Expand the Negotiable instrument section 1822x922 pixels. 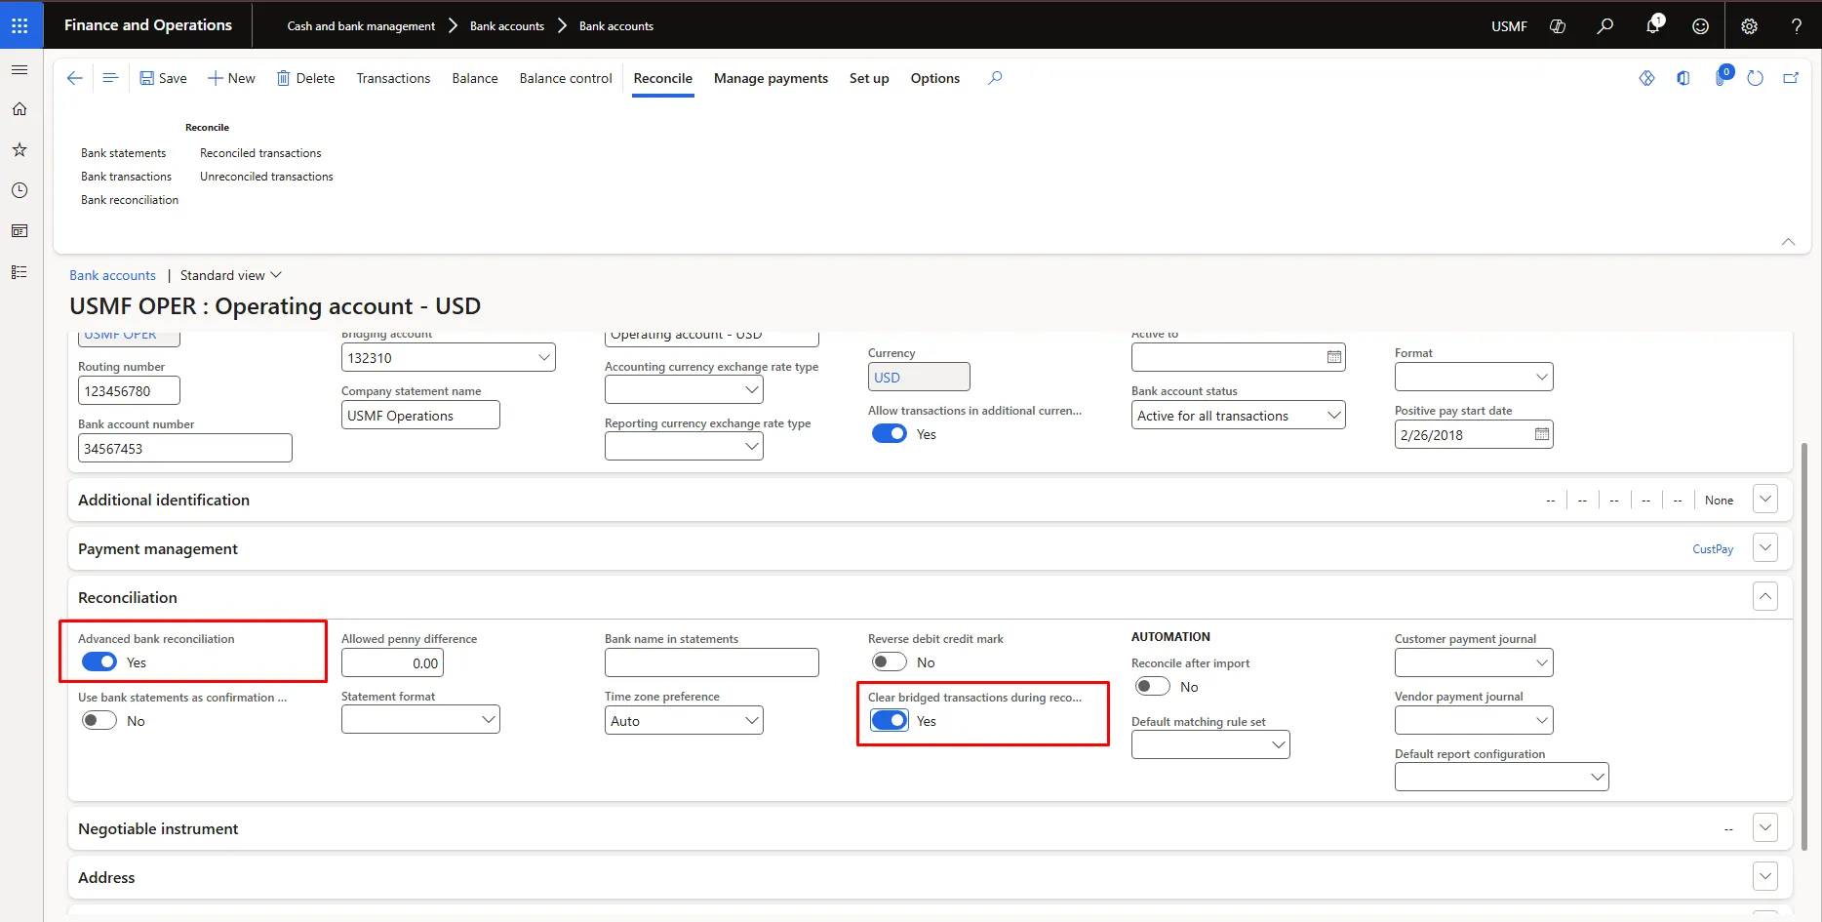[1765, 828]
